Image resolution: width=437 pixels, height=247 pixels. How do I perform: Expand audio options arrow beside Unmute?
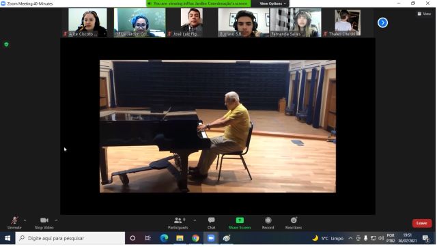coord(25,220)
